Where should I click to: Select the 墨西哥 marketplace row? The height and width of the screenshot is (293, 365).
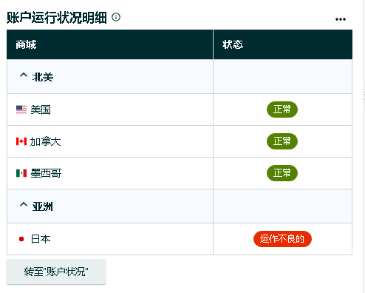point(180,173)
